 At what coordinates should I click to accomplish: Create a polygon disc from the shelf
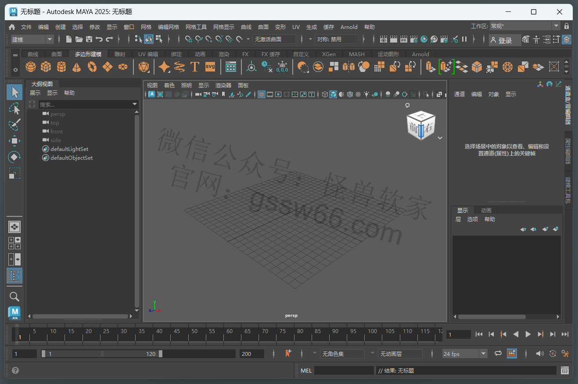coord(123,67)
